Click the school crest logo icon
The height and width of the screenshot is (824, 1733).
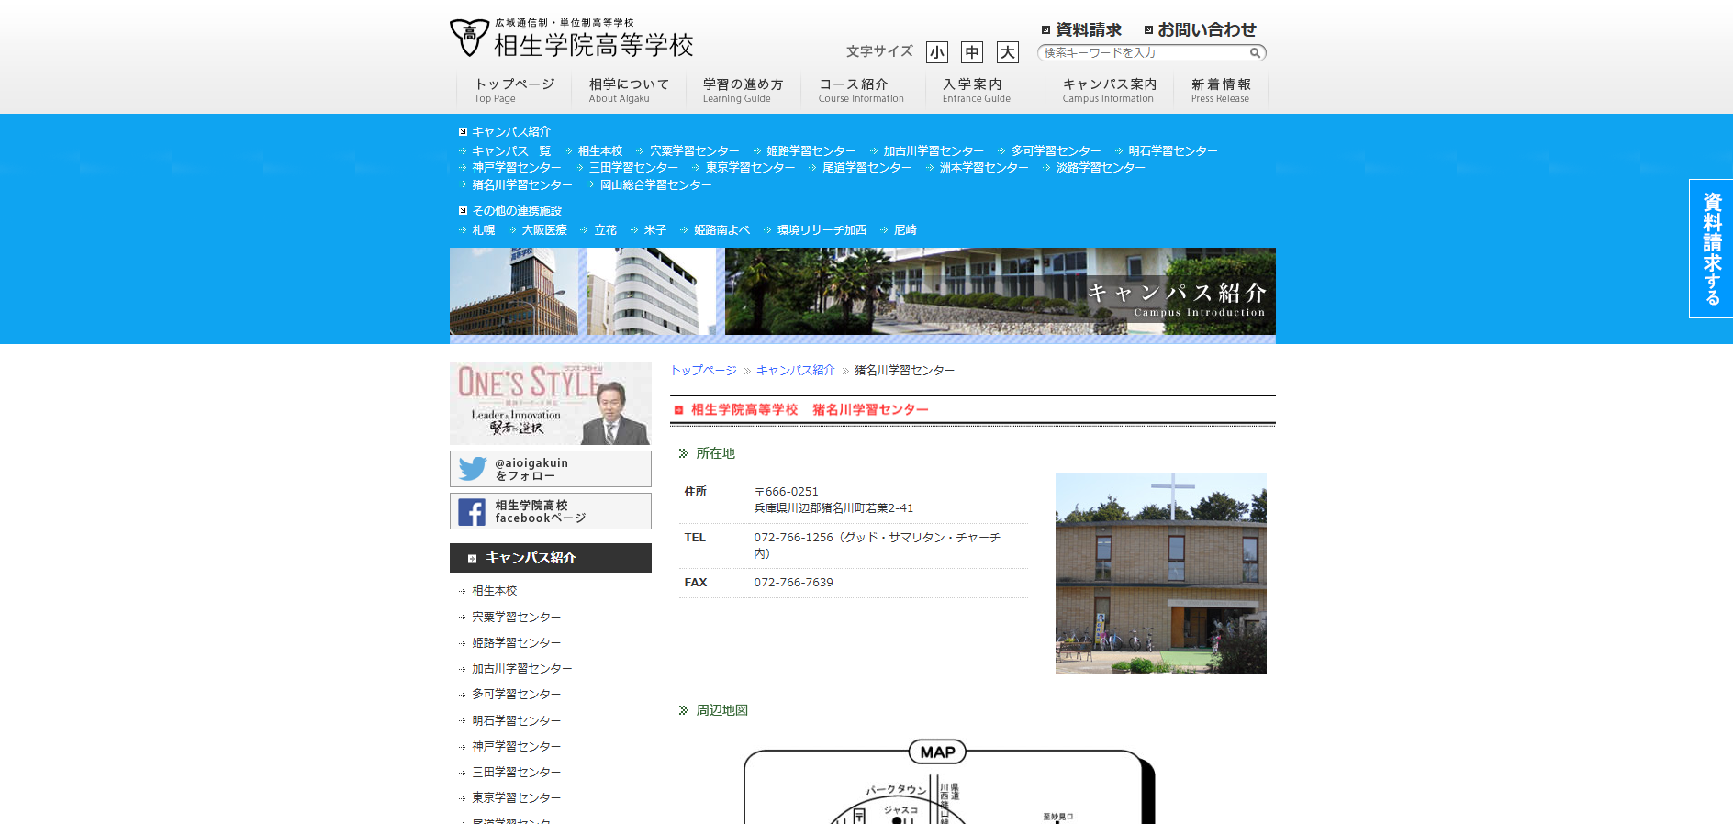469,37
